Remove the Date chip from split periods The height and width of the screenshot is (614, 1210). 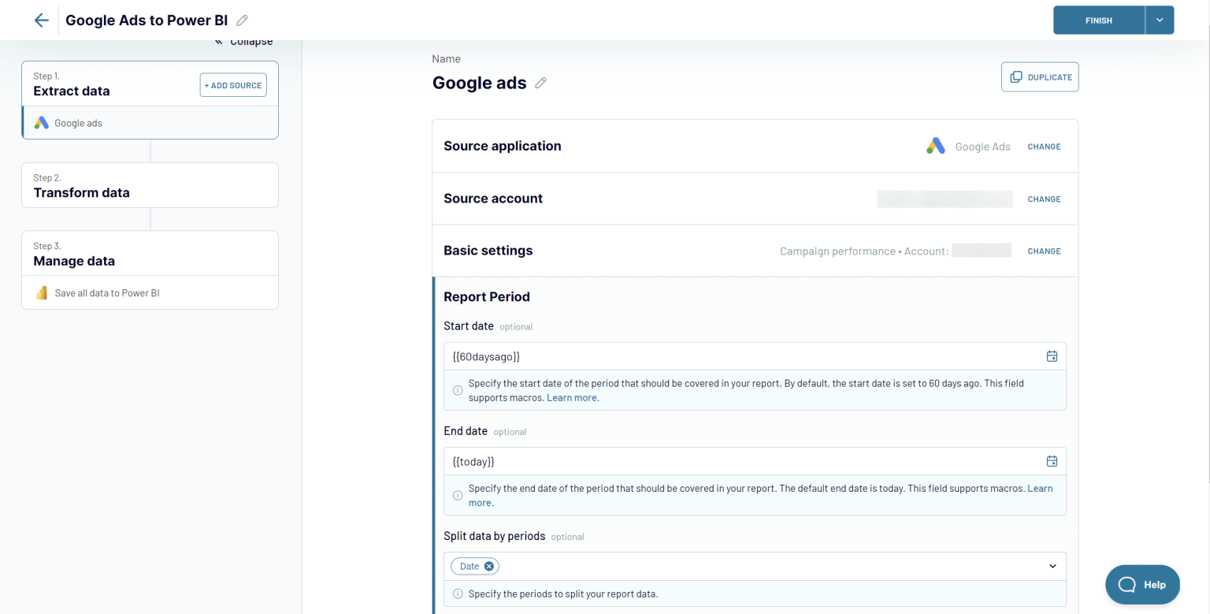click(x=489, y=566)
